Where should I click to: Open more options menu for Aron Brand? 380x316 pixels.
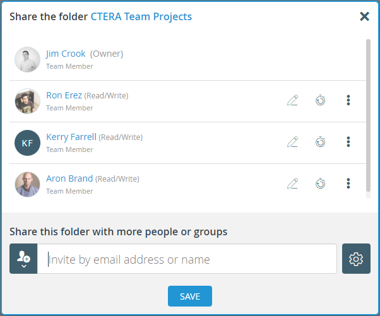coord(348,184)
